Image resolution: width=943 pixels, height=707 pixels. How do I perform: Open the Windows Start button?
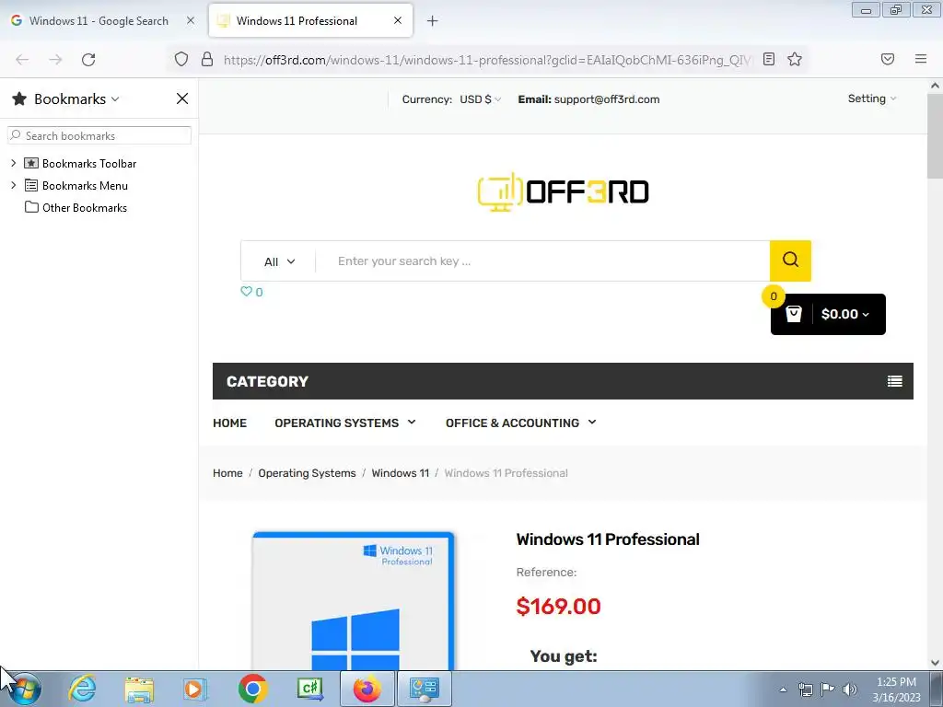(x=24, y=689)
